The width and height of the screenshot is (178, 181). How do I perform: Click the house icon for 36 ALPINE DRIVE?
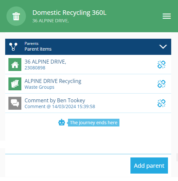pos(15,65)
